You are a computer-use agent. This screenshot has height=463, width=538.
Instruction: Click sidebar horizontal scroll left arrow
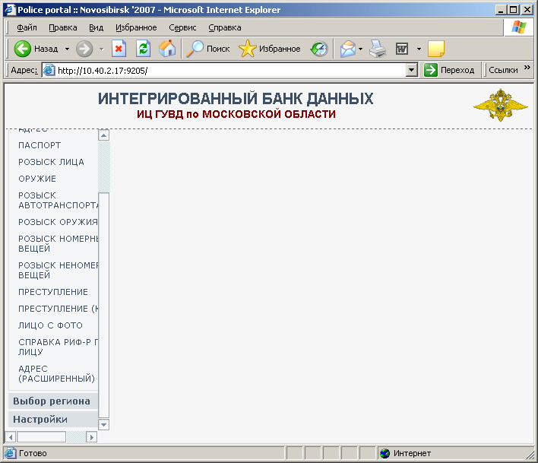(11, 437)
